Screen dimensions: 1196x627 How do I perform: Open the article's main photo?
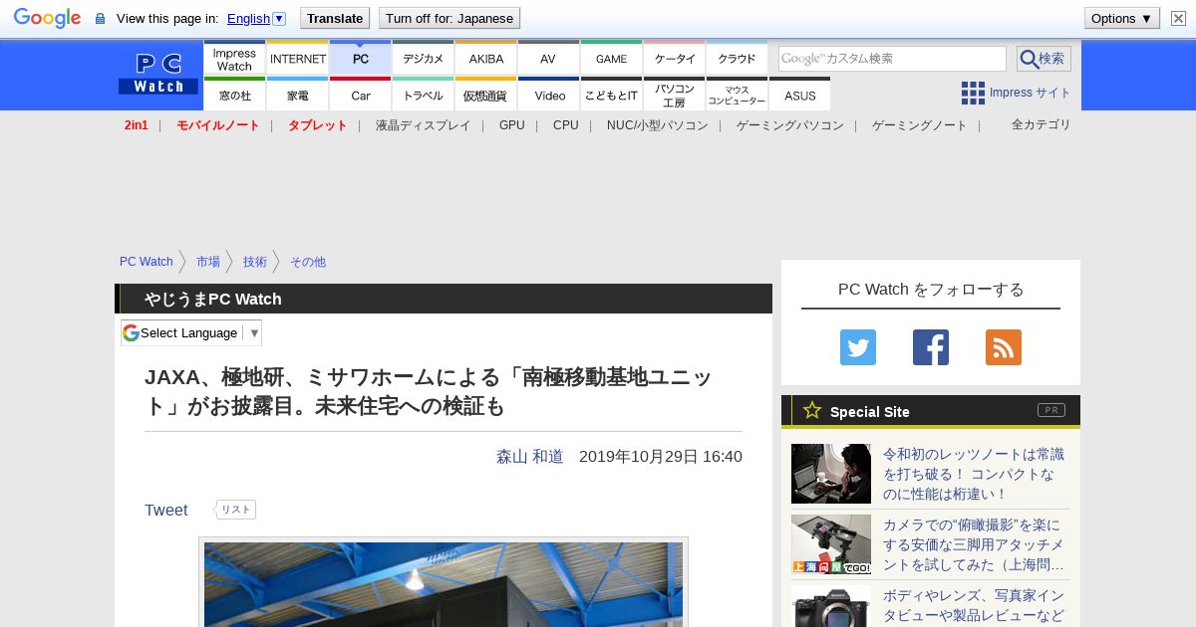444,584
